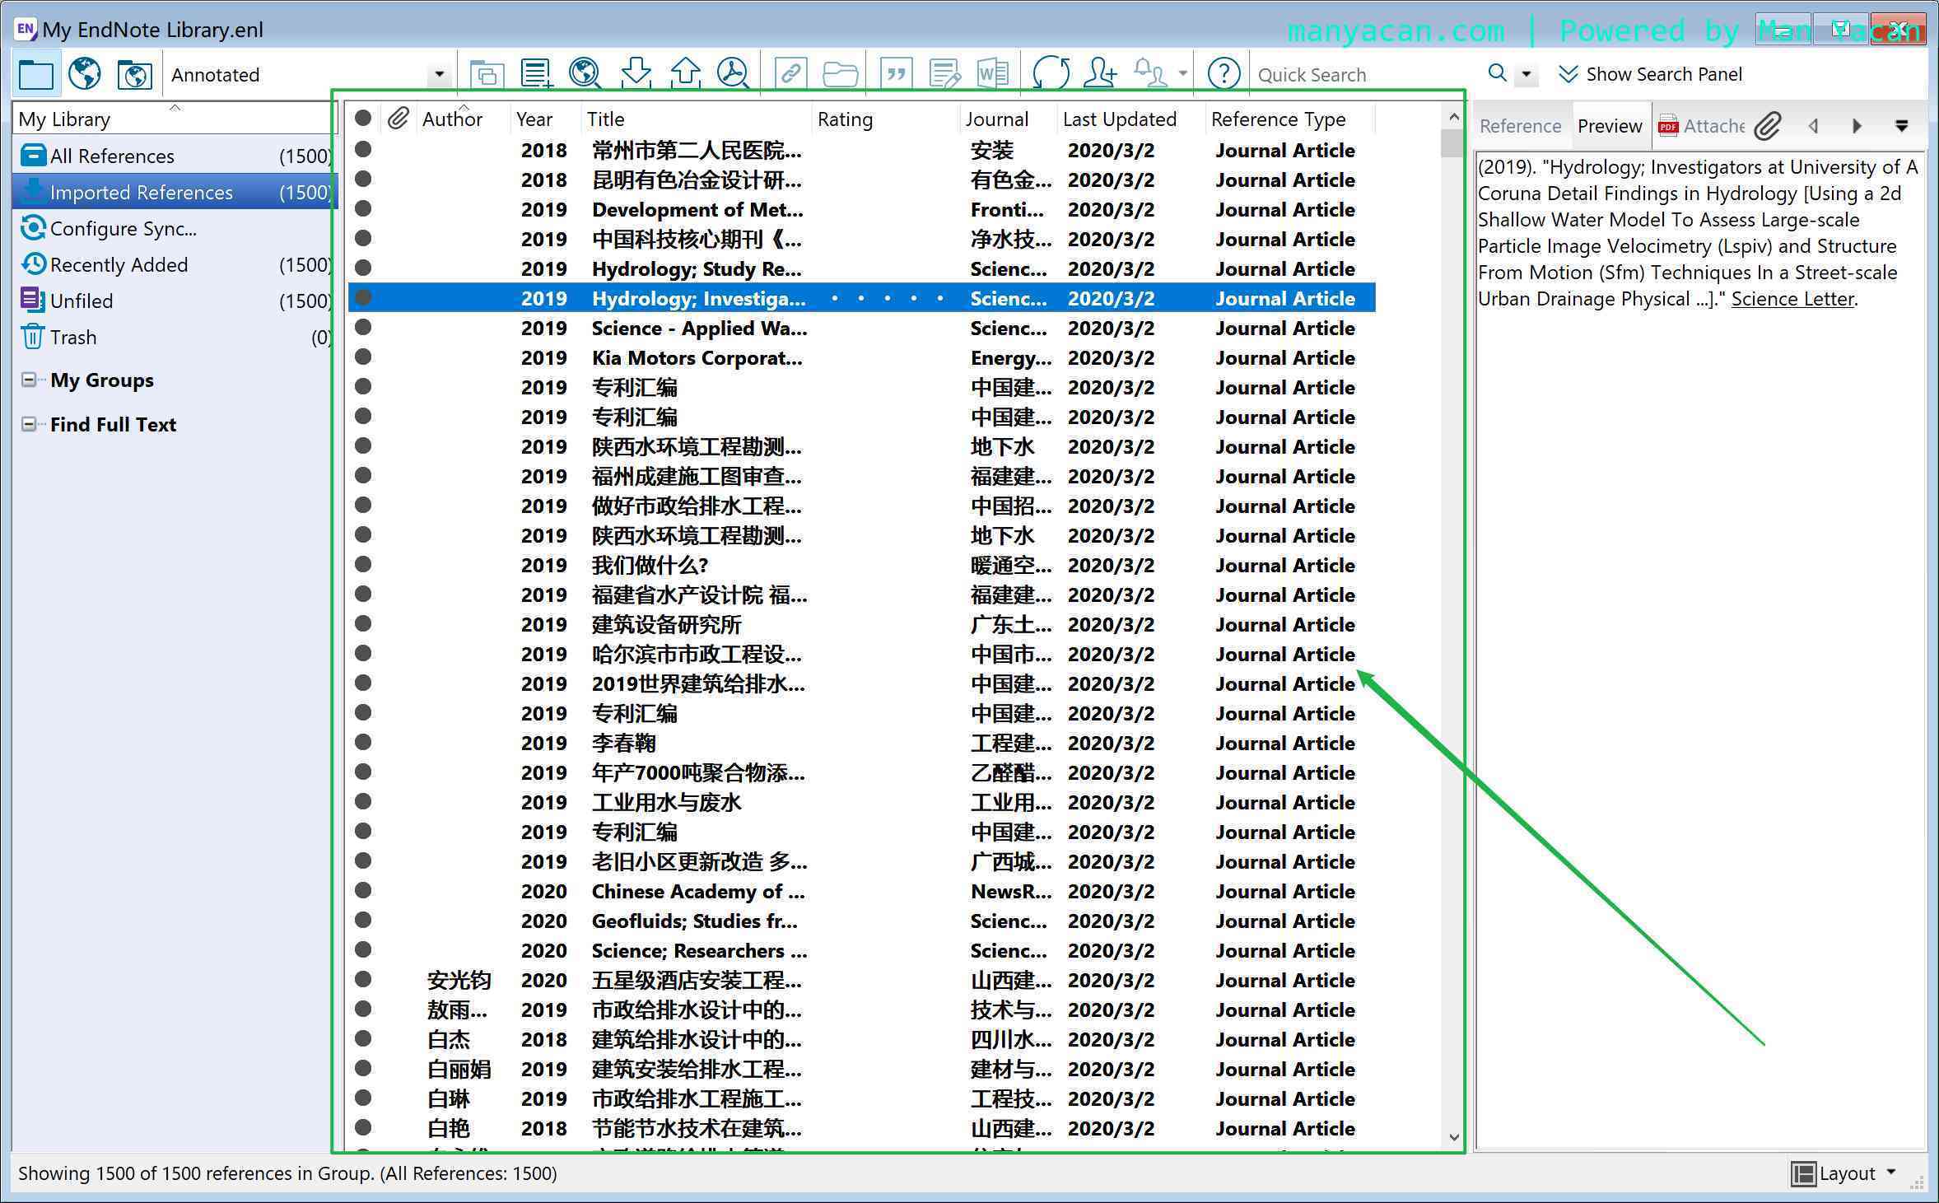Click the Sync Library circular arrows icon
The image size is (1939, 1203).
pyautogui.click(x=1051, y=74)
